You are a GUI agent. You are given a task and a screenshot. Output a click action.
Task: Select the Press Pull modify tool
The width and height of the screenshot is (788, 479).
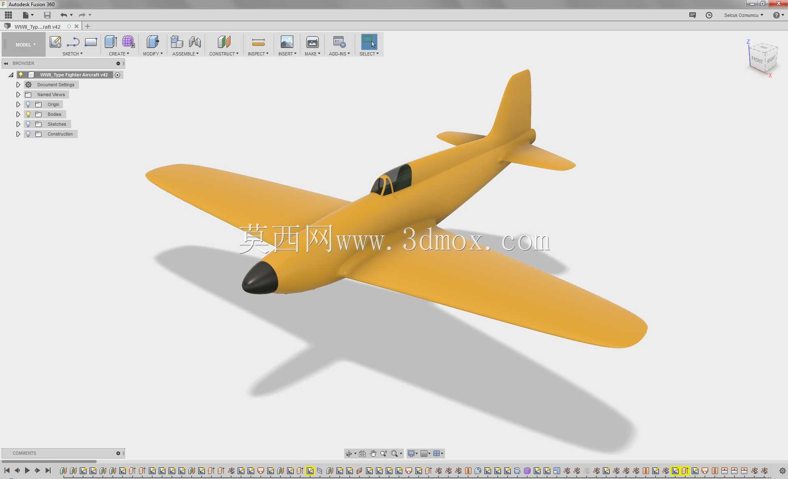pos(153,42)
